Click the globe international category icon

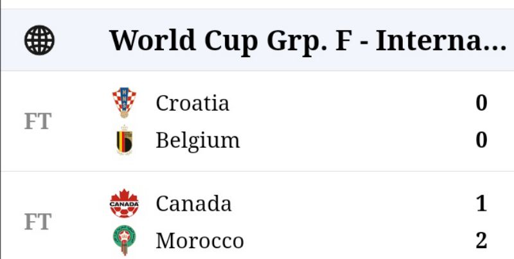point(40,41)
